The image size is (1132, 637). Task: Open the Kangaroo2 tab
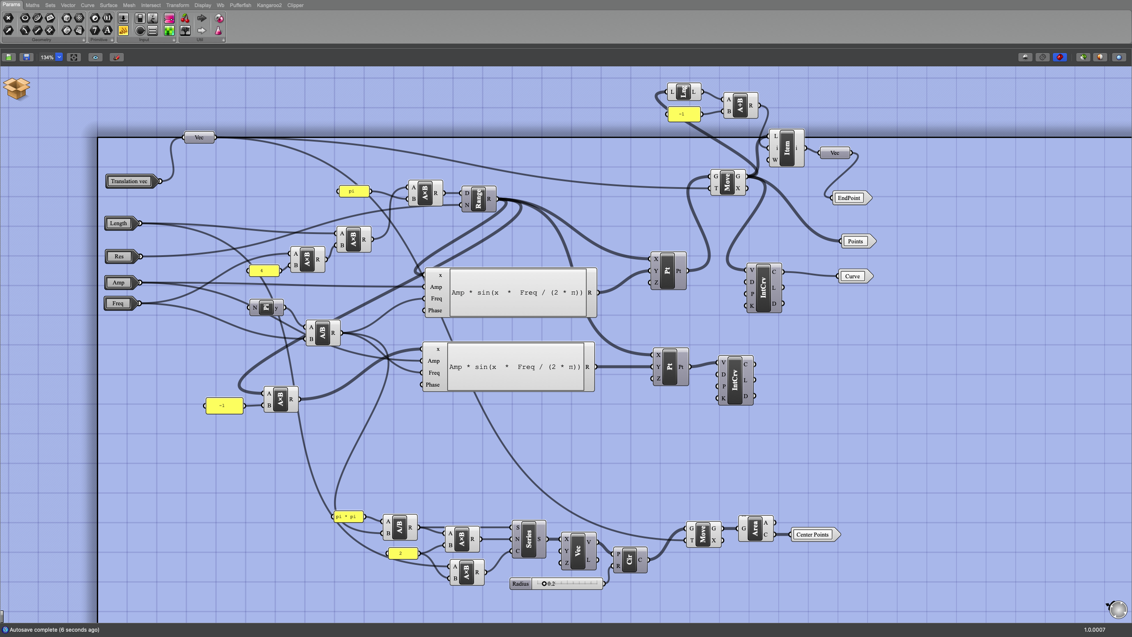(x=269, y=5)
